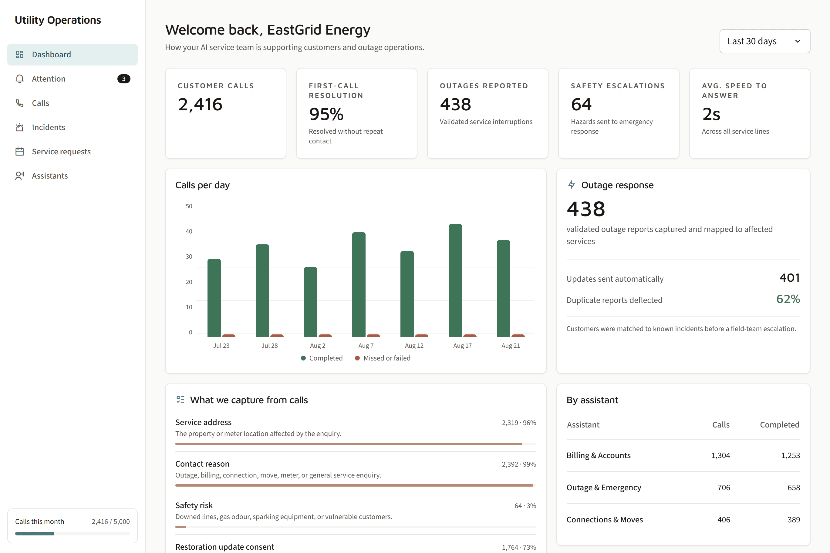The width and height of the screenshot is (830, 553).
Task: Click the 1,764 · 73% value
Action: (519, 547)
